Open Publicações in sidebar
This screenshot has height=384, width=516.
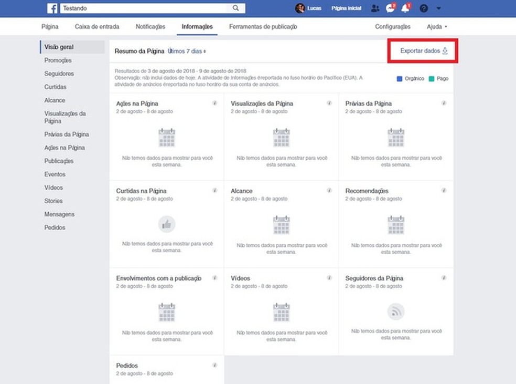(x=59, y=161)
